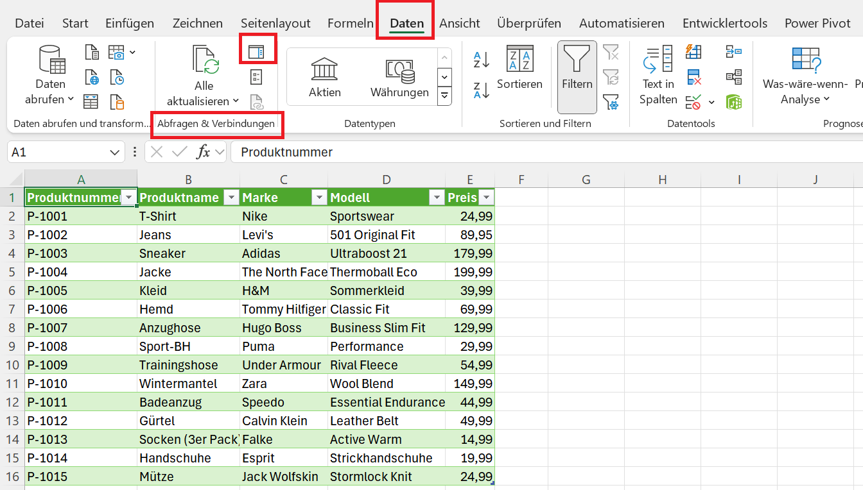This screenshot has width=863, height=490.
Task: Open the Daten abrufen menu
Action: pyautogui.click(x=50, y=76)
